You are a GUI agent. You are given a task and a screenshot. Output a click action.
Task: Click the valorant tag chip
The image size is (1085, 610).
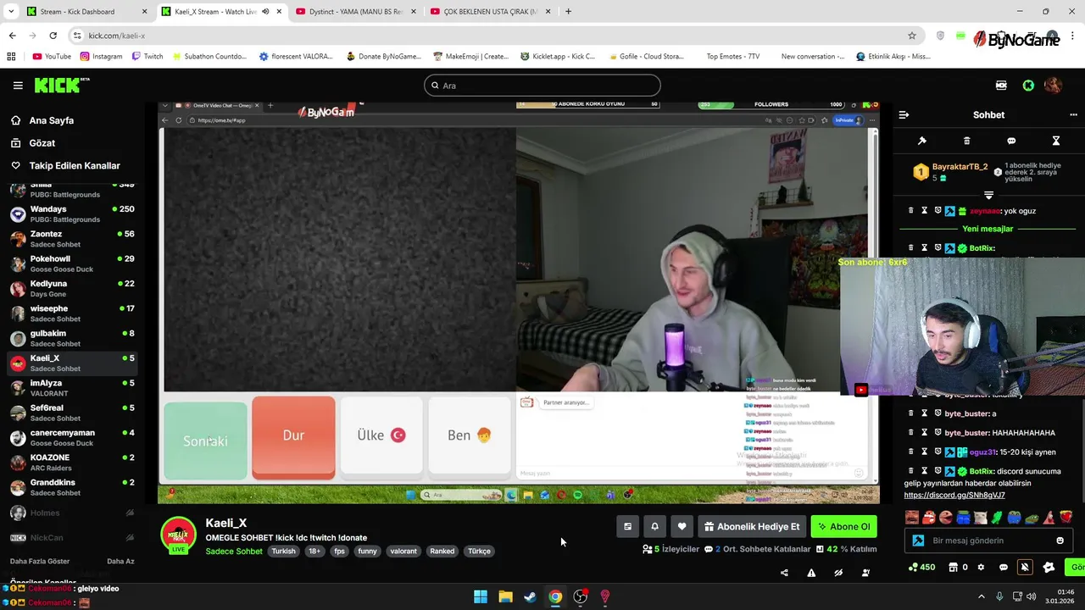[x=403, y=552]
